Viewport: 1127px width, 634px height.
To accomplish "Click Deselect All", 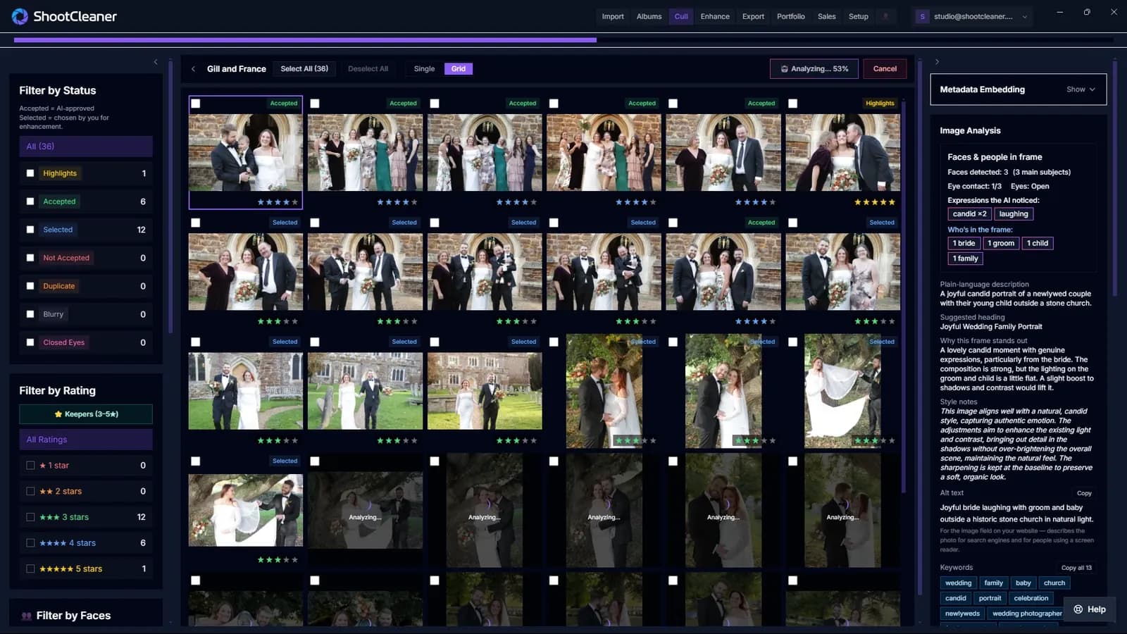I will click(368, 69).
